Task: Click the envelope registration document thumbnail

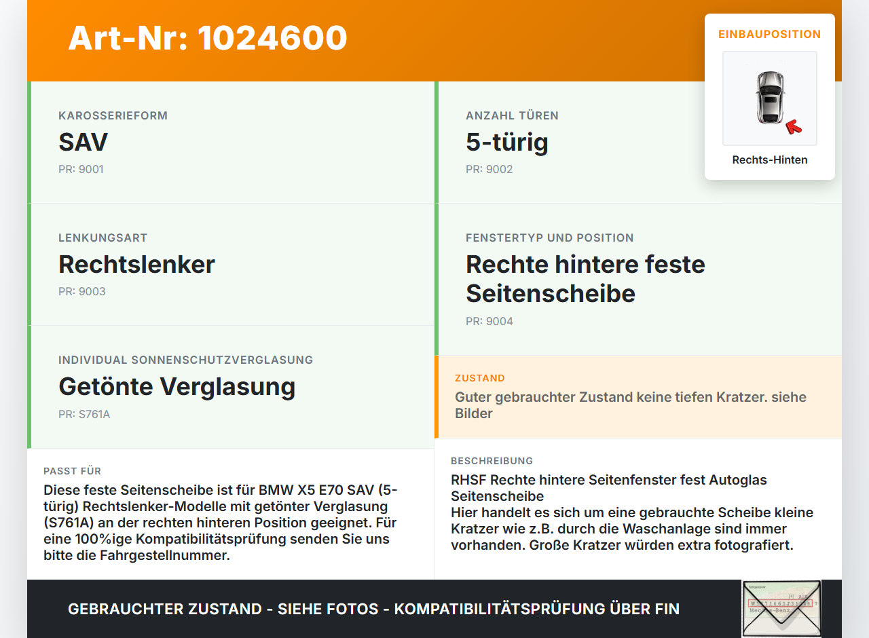Action: tap(781, 609)
